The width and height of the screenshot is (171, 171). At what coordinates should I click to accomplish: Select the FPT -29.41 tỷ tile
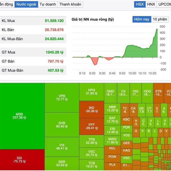click(91, 126)
